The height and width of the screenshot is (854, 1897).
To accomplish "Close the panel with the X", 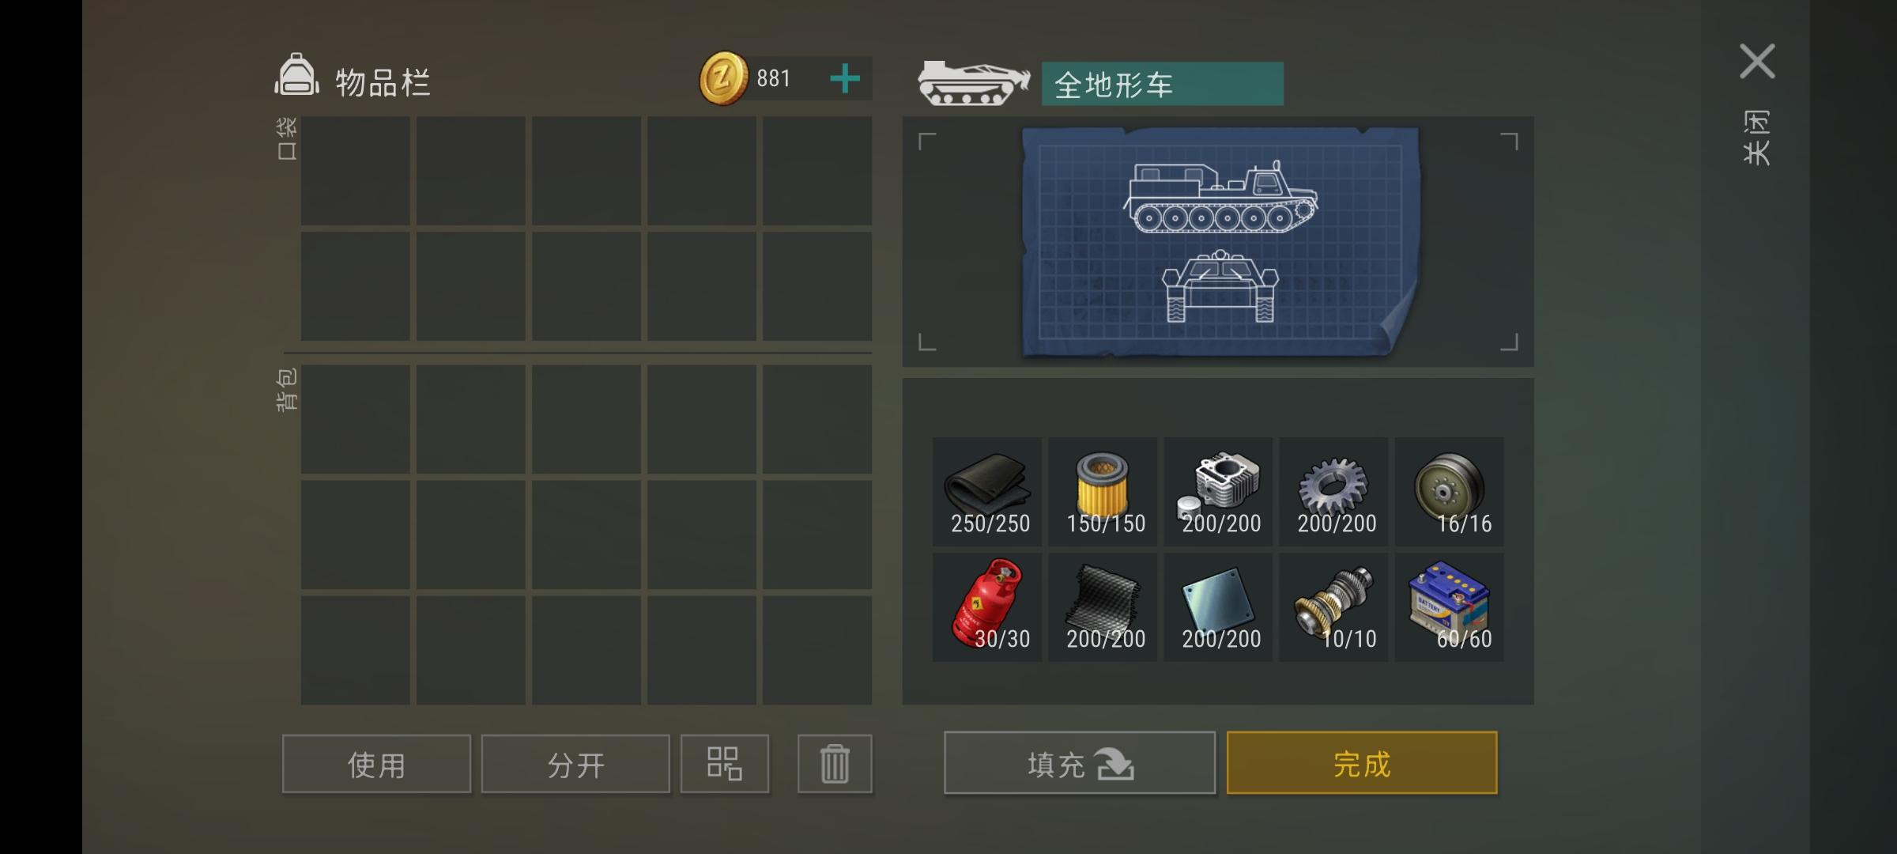I will 1757,62.
